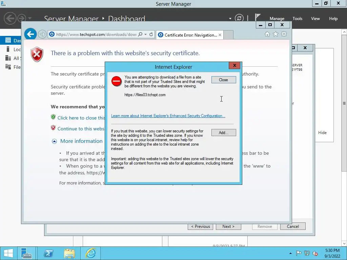Viewport: 347px width, 260px height.
Task: Click the Add... button for Trusted sites
Action: pos(224,133)
